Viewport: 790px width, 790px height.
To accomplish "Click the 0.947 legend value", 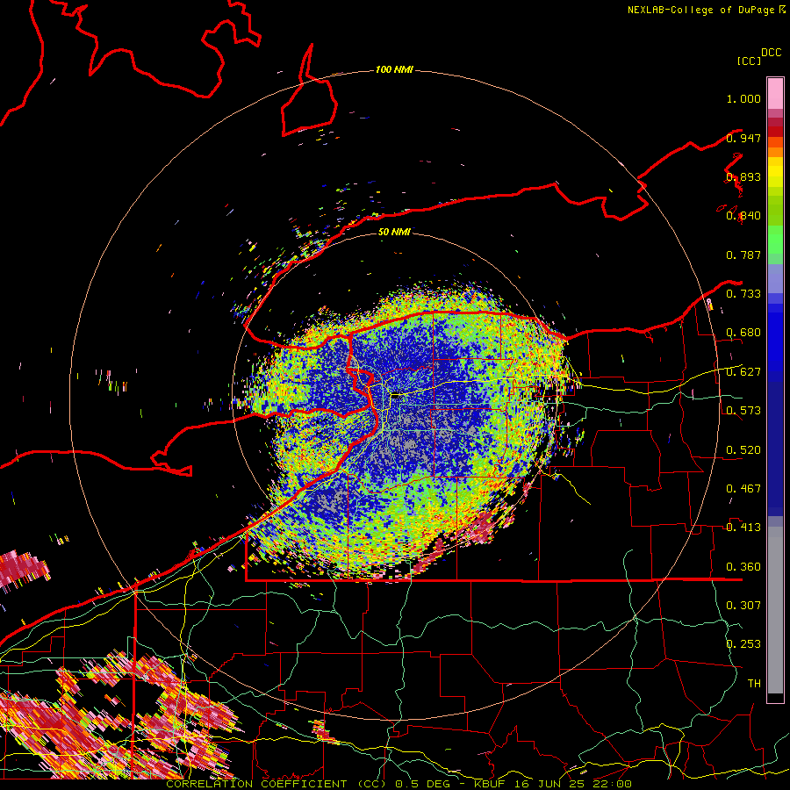I will coord(743,138).
